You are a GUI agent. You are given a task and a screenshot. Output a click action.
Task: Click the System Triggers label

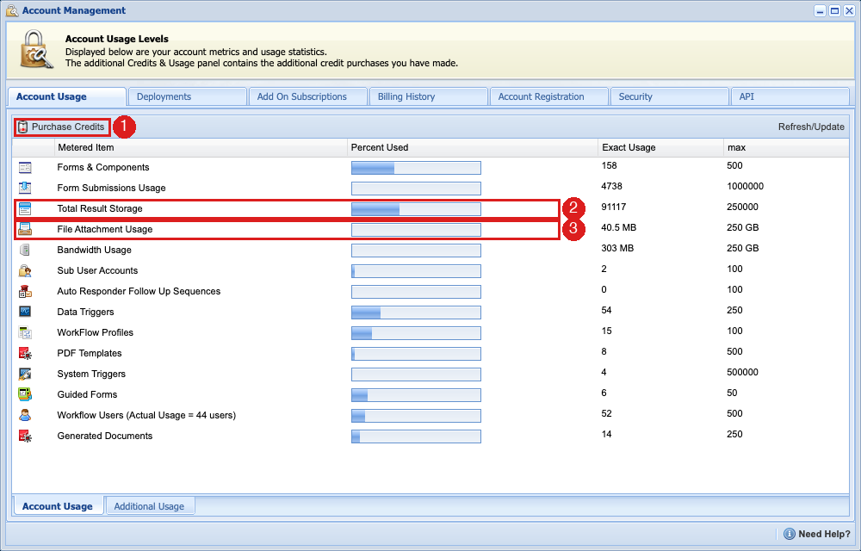91,374
